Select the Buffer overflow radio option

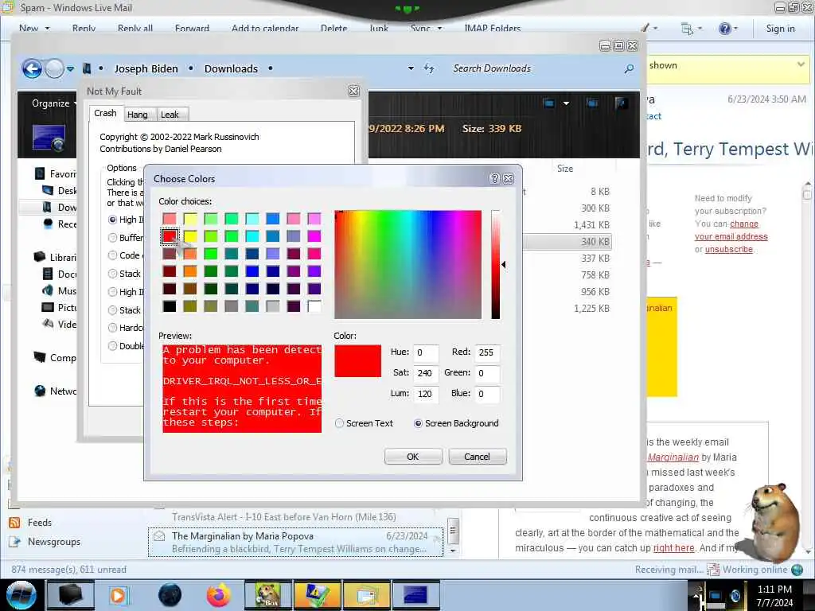pos(112,238)
